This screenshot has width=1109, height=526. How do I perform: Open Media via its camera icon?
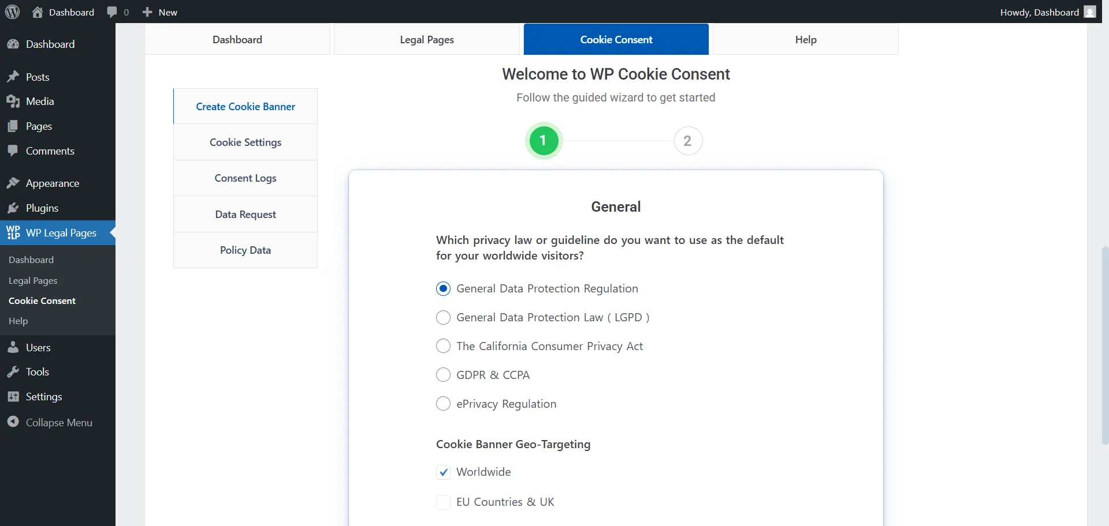coord(14,101)
